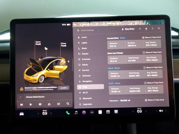Viewport: 179px width, 134px height.
Task: Open the car controls icon in bottom bar
Action: [22, 114]
